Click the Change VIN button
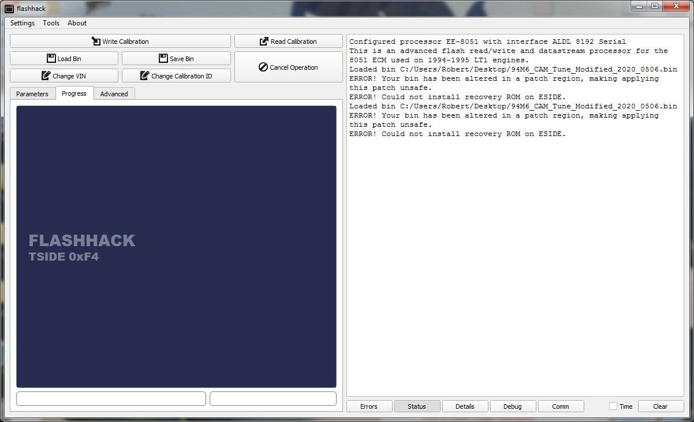This screenshot has height=422, width=694. point(64,76)
